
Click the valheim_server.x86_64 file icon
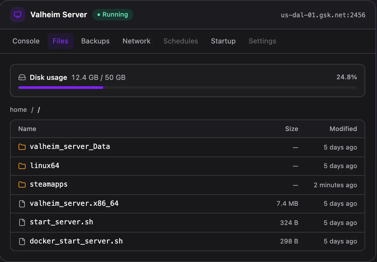pos(22,204)
